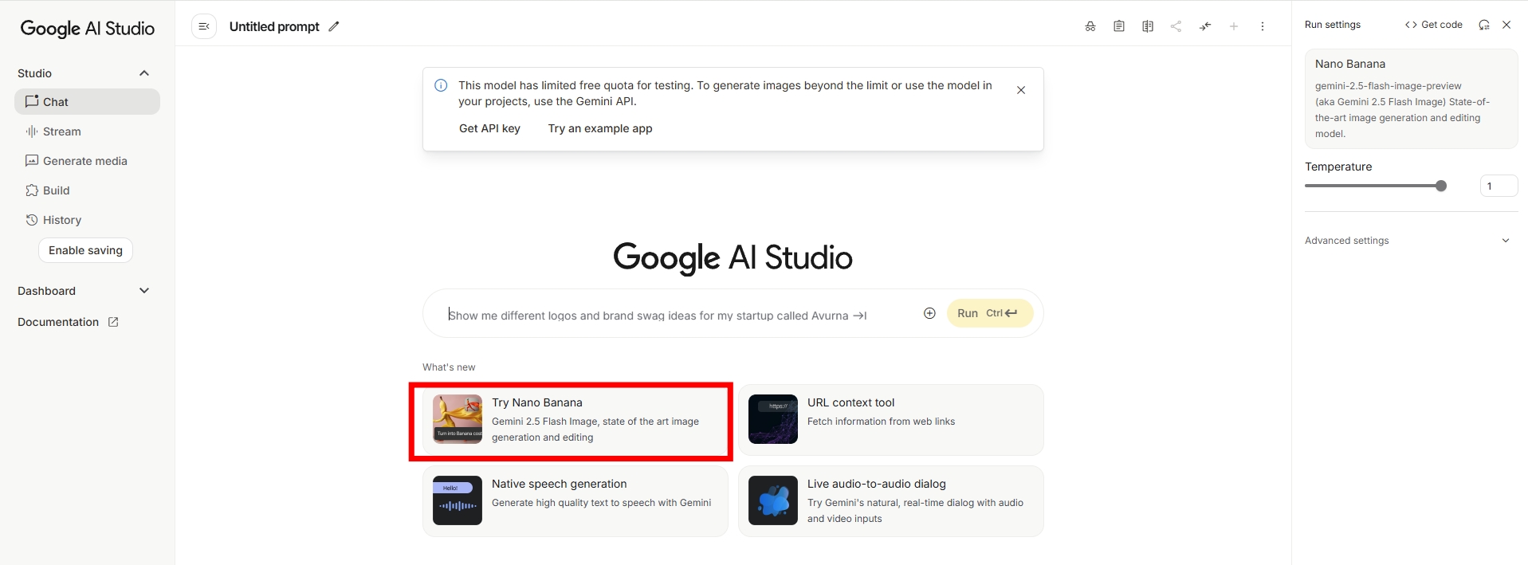Click the Untitled prompt title text
Viewport: 1528px width, 565px height.
pos(274,26)
